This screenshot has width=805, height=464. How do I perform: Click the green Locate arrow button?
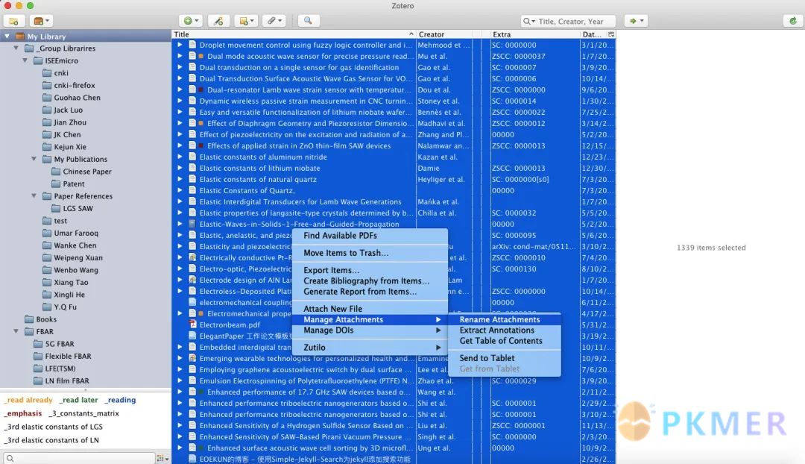point(636,21)
